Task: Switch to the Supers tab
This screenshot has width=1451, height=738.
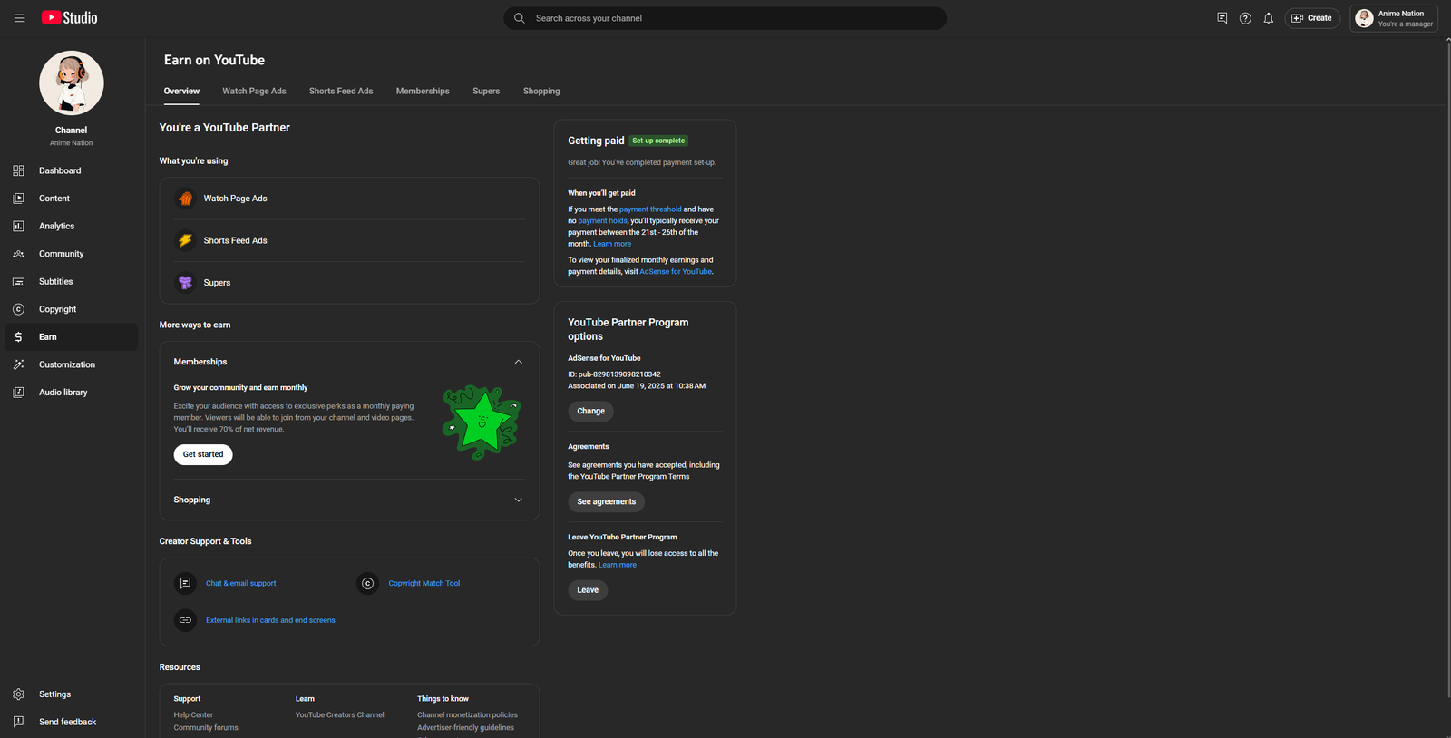Action: [486, 91]
